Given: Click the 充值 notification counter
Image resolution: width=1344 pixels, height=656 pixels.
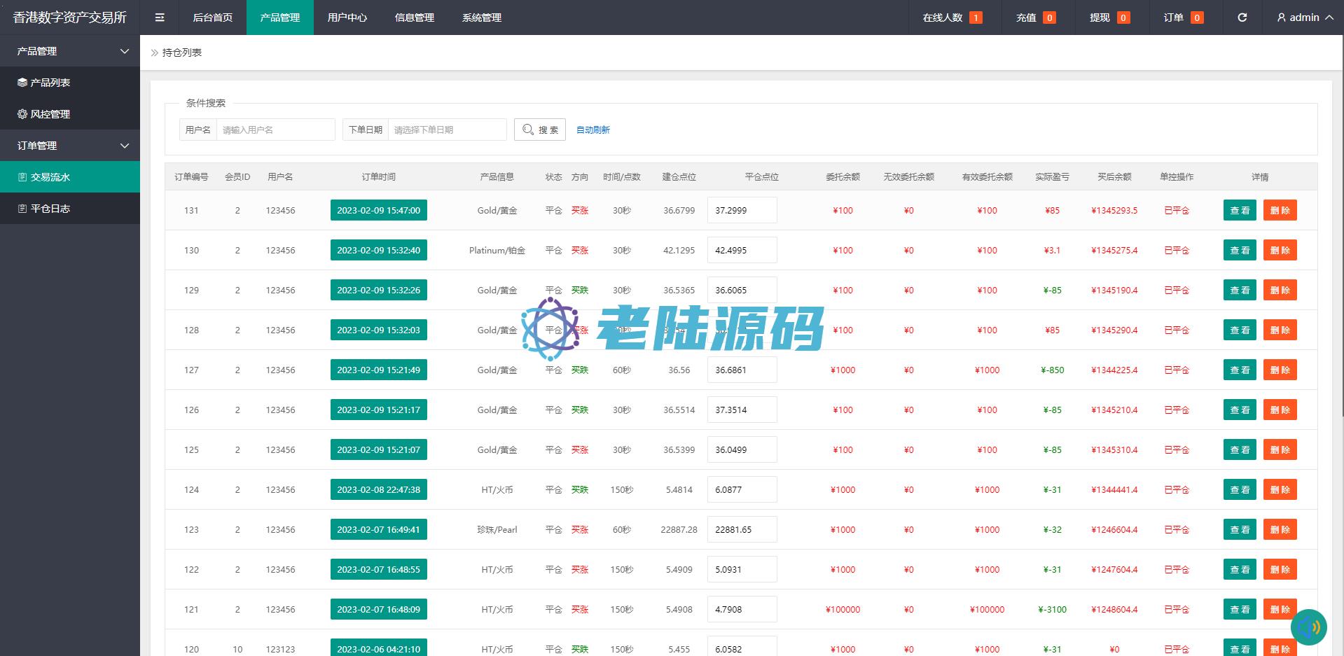Looking at the screenshot, I should [1036, 18].
